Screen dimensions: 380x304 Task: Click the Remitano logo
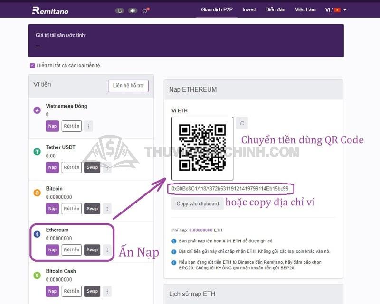(50, 10)
